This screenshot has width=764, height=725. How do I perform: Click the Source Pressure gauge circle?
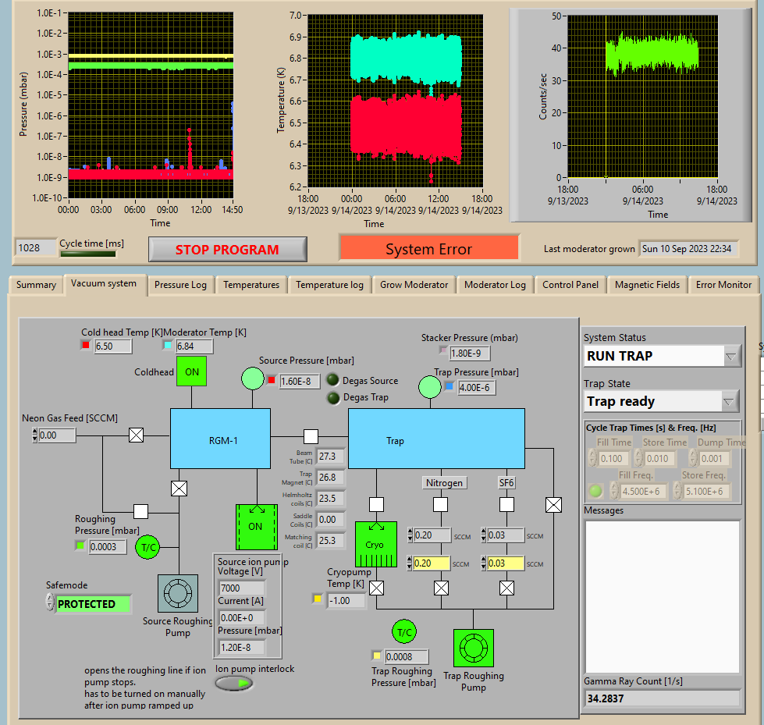[252, 380]
